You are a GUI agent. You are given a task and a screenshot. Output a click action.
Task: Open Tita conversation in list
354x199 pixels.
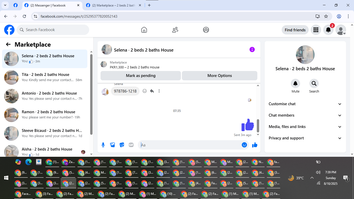pyautogui.click(x=45, y=77)
